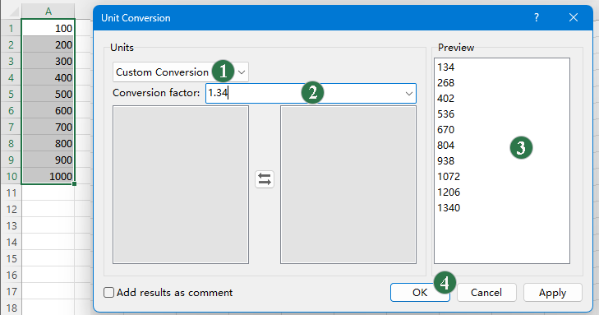Open help with the question mark icon
Viewport: 599px width, 315px height.
click(x=537, y=17)
